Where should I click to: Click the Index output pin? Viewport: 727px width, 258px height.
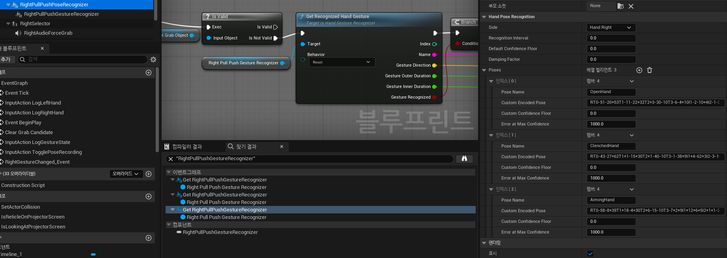(x=435, y=44)
